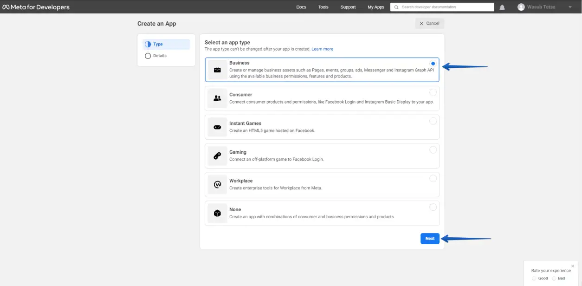Click the Workplace logo icon
The width and height of the screenshot is (582, 286).
[x=217, y=185]
